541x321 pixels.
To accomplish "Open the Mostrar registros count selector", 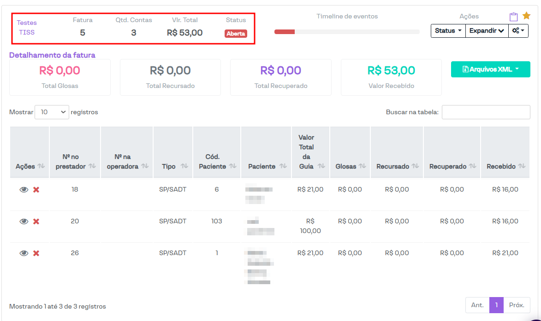I will click(x=52, y=112).
